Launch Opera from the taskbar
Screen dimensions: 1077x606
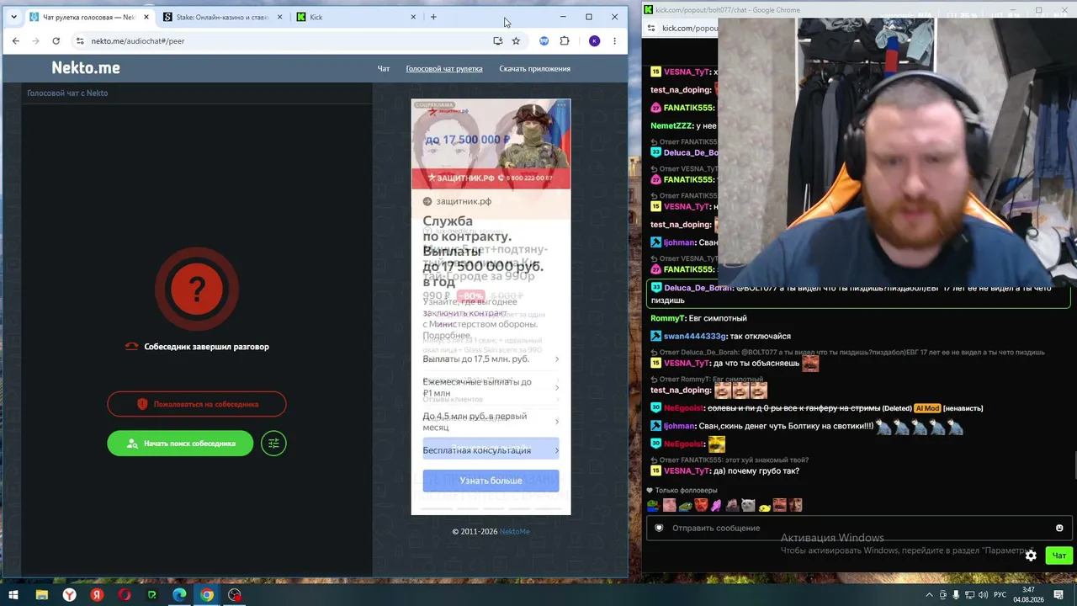click(x=125, y=595)
